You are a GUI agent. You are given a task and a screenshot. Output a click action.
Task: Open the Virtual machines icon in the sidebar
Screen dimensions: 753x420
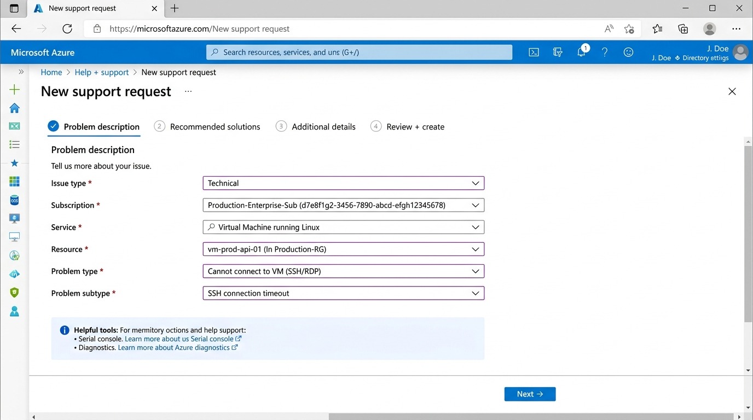(x=15, y=218)
